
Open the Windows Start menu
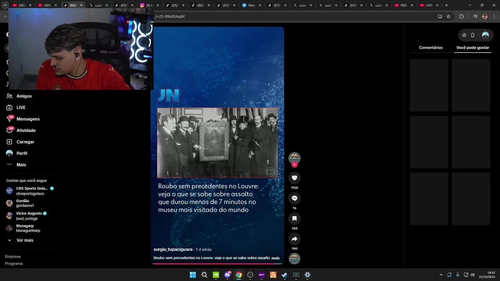193,275
